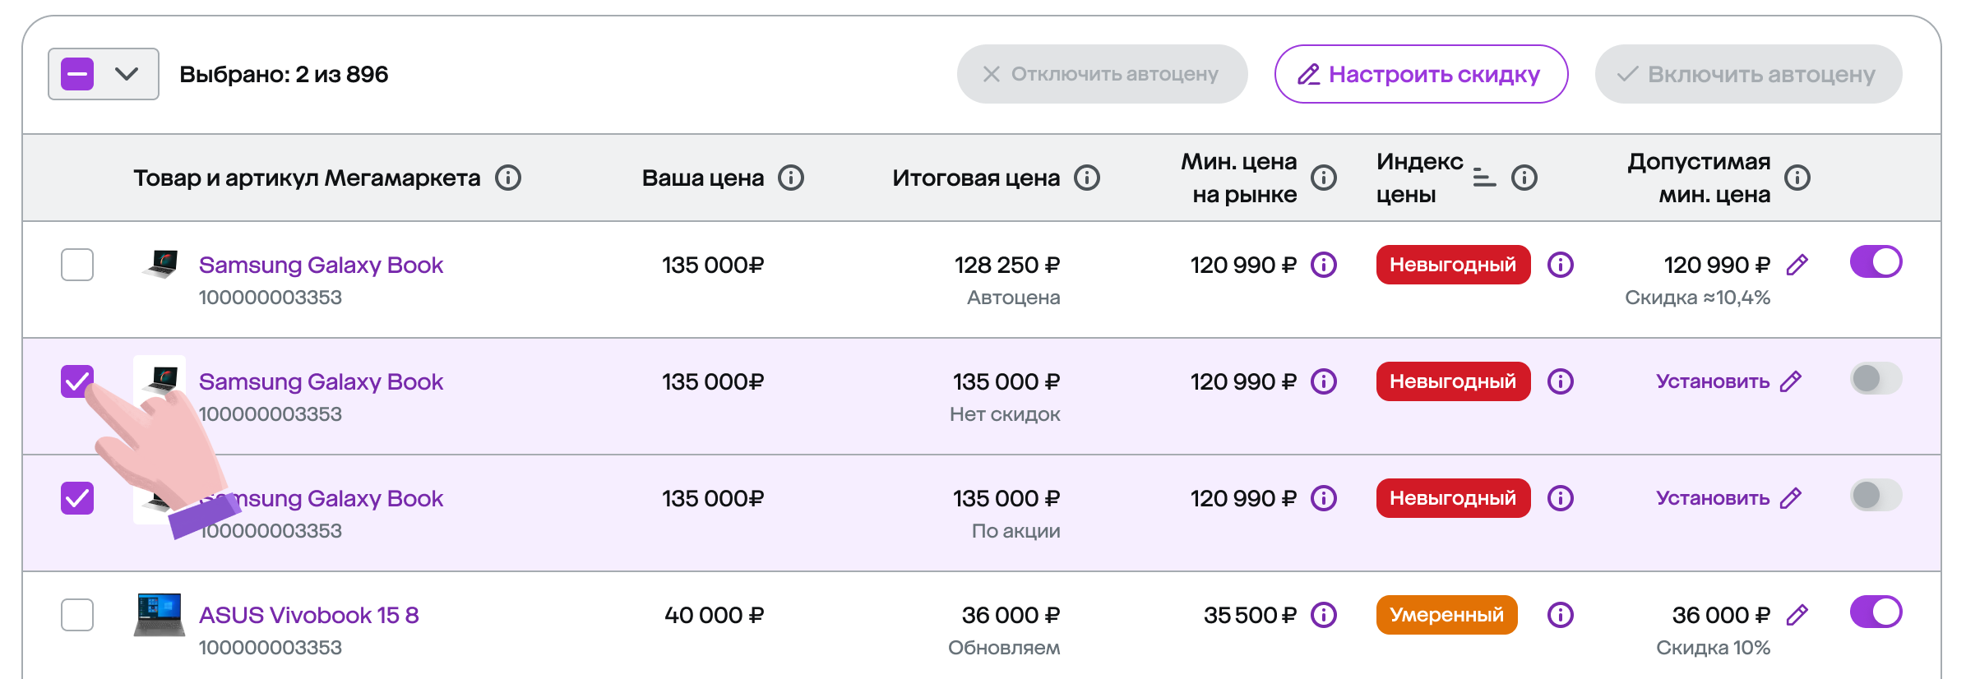This screenshot has width=1966, height=679.
Task: Turn off autoprice toggle for ASUS Vivobook row
Action: [x=1876, y=612]
